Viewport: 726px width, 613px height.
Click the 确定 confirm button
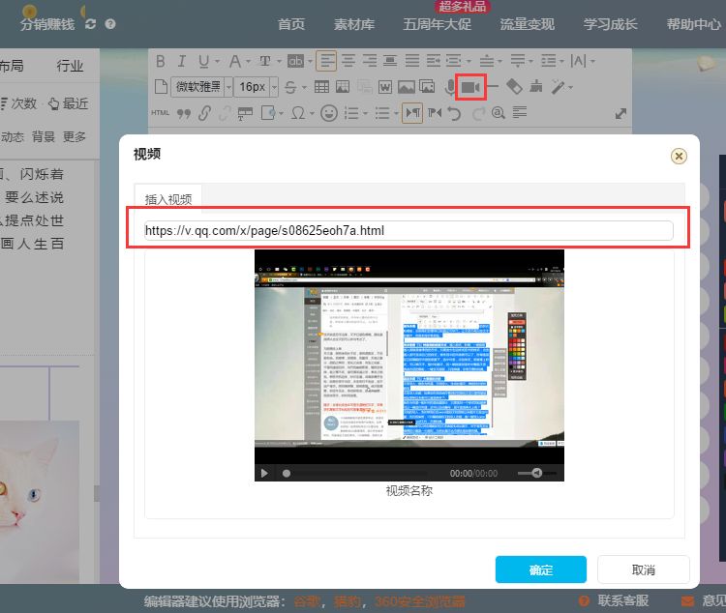point(540,569)
